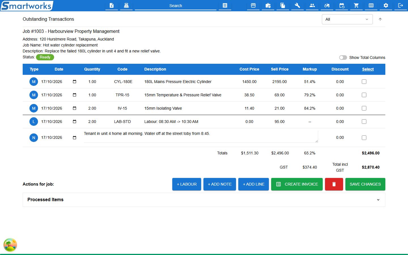Tick checkbox for 15mm Isolating Valve row
The width and height of the screenshot is (408, 255).
click(364, 108)
